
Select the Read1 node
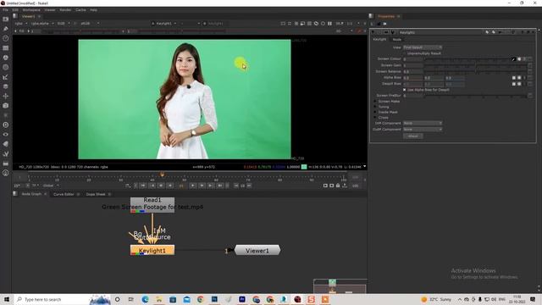pos(152,205)
